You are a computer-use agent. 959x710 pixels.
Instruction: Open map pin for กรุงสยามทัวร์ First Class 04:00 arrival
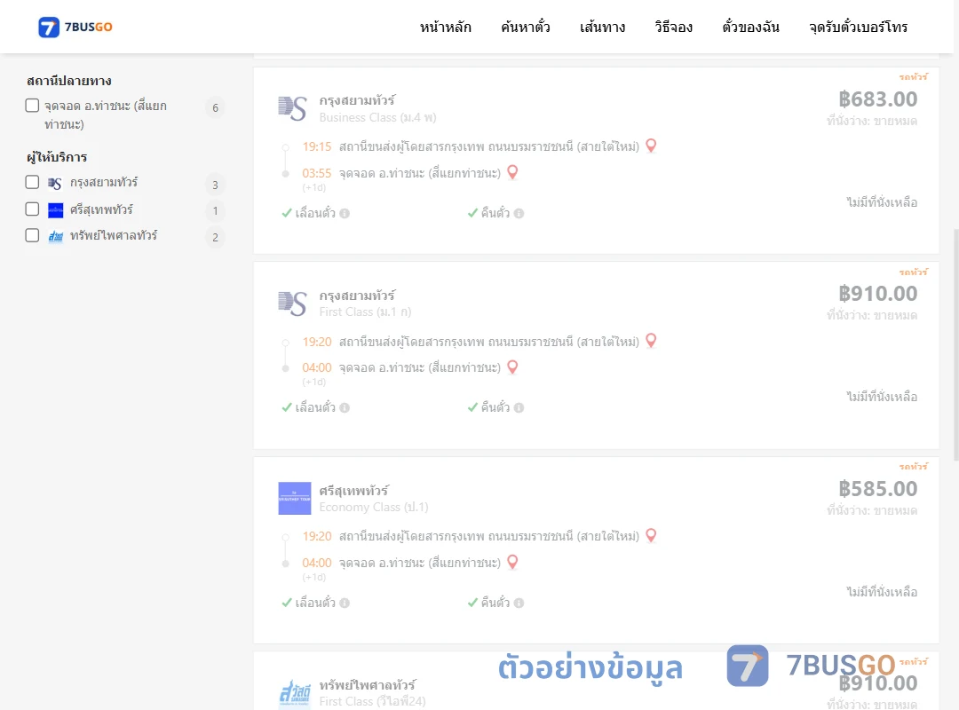512,367
